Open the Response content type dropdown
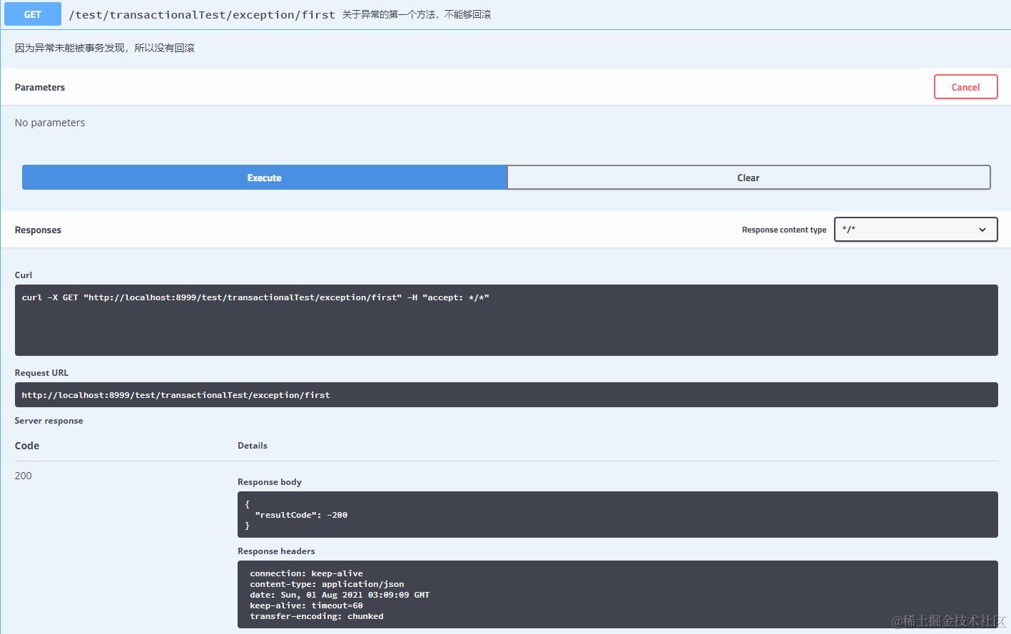The image size is (1011, 634). click(x=915, y=230)
